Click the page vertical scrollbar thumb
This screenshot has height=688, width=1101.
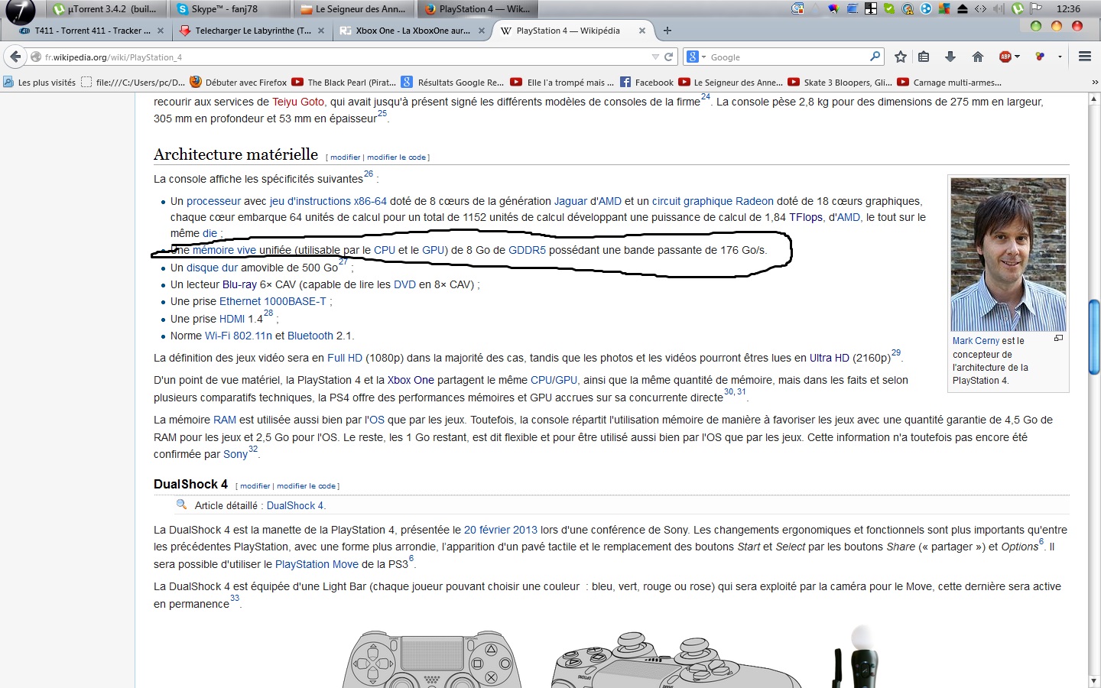coord(1094,336)
